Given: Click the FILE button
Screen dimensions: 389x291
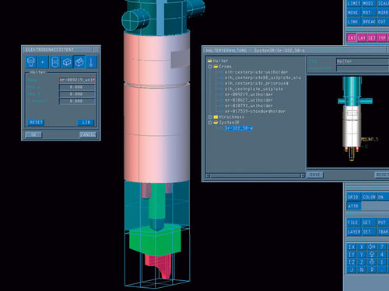Looking at the screenshot, I should 353,223.
